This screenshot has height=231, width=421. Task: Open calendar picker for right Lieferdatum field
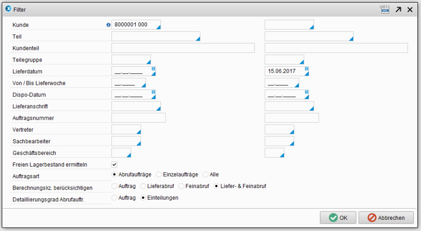coord(307,69)
